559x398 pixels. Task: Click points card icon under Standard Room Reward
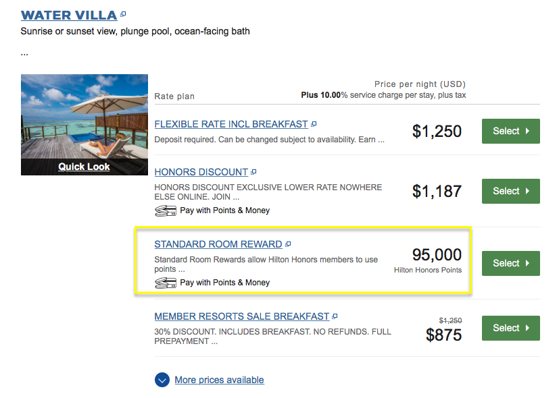[166, 283]
